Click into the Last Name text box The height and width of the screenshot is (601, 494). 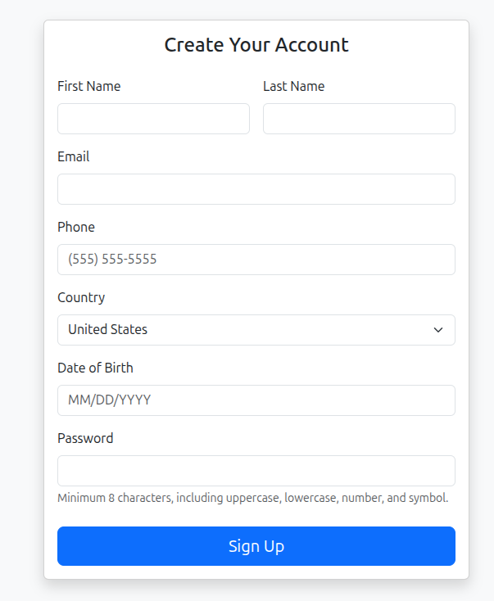[359, 119]
